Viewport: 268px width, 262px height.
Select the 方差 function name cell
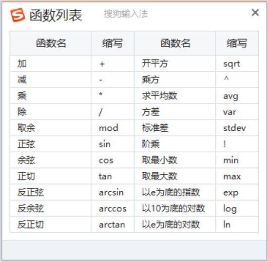click(175, 112)
